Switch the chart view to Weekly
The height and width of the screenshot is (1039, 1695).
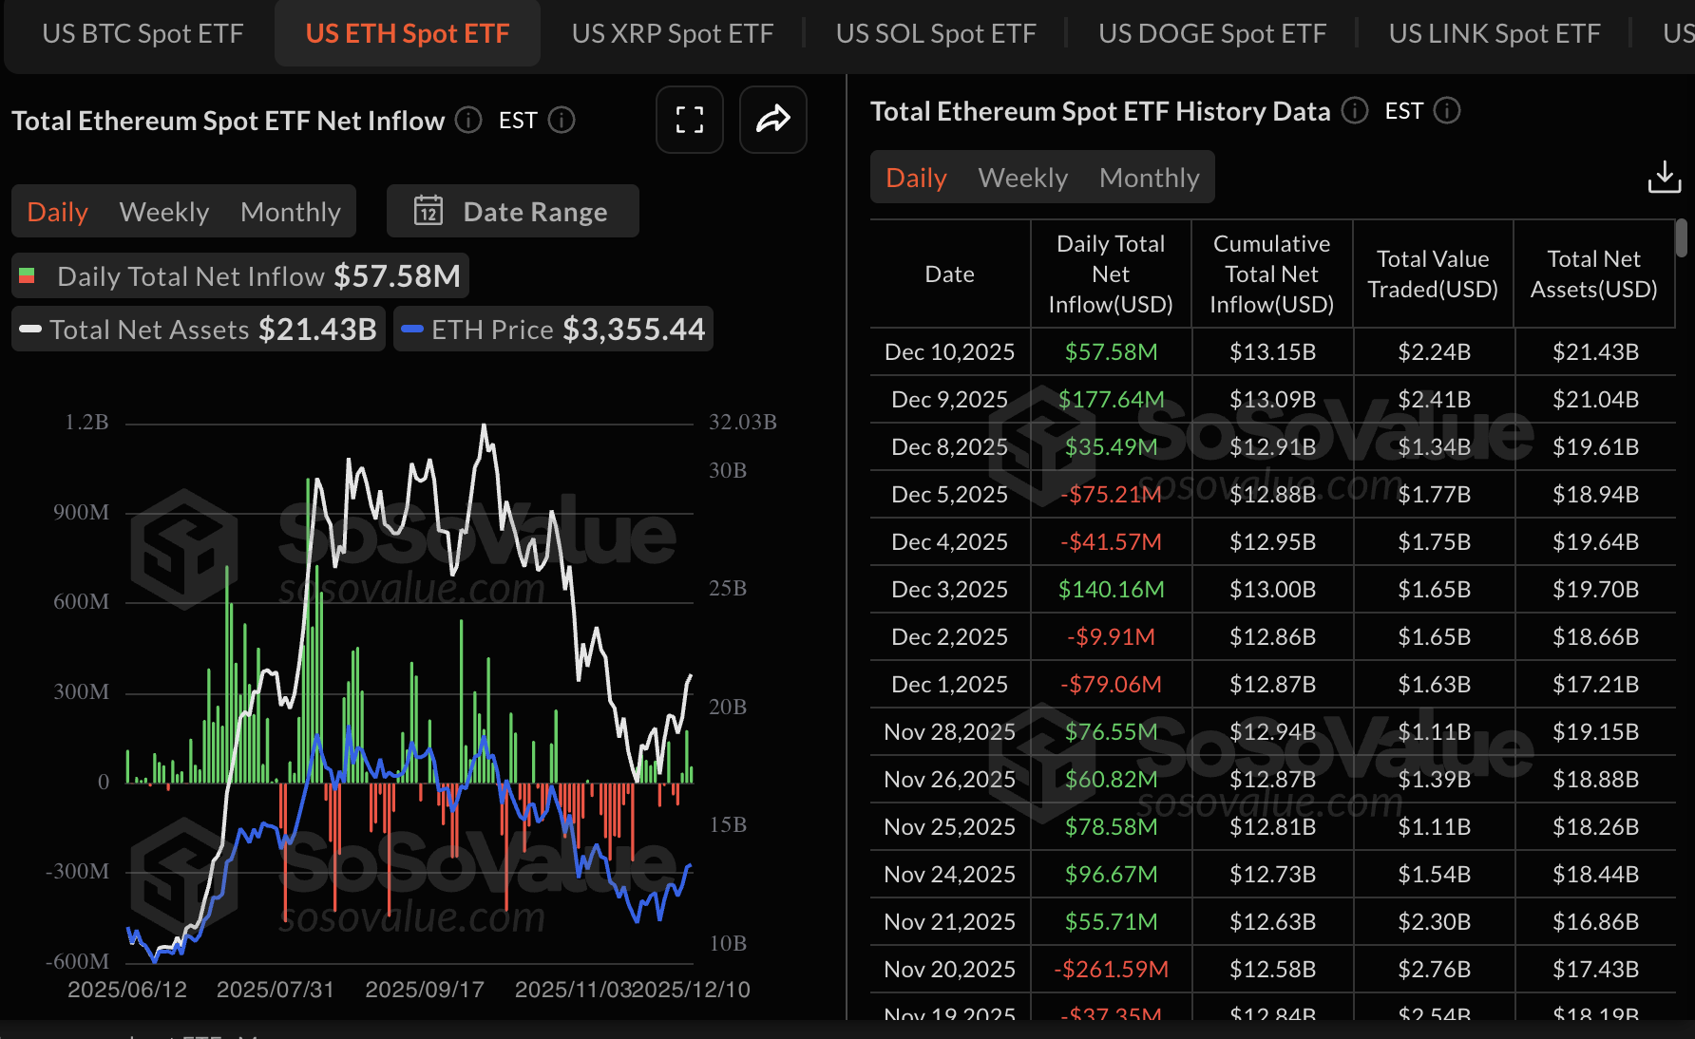pos(163,211)
